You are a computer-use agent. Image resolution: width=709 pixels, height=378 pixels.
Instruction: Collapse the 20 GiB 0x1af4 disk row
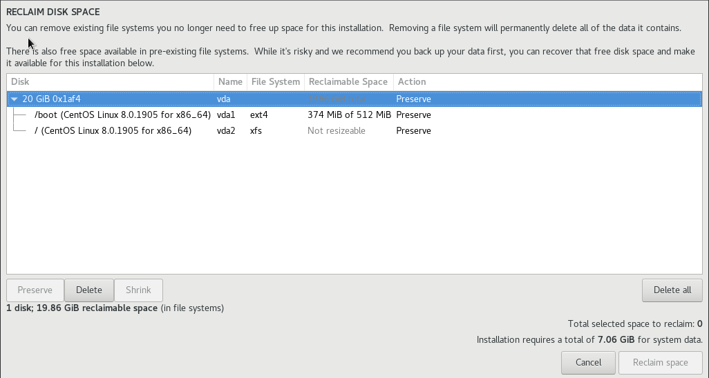[x=15, y=99]
